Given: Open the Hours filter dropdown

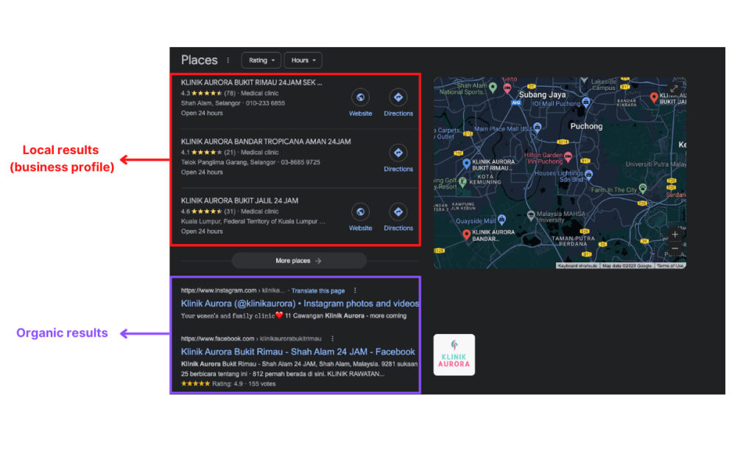Looking at the screenshot, I should (303, 60).
